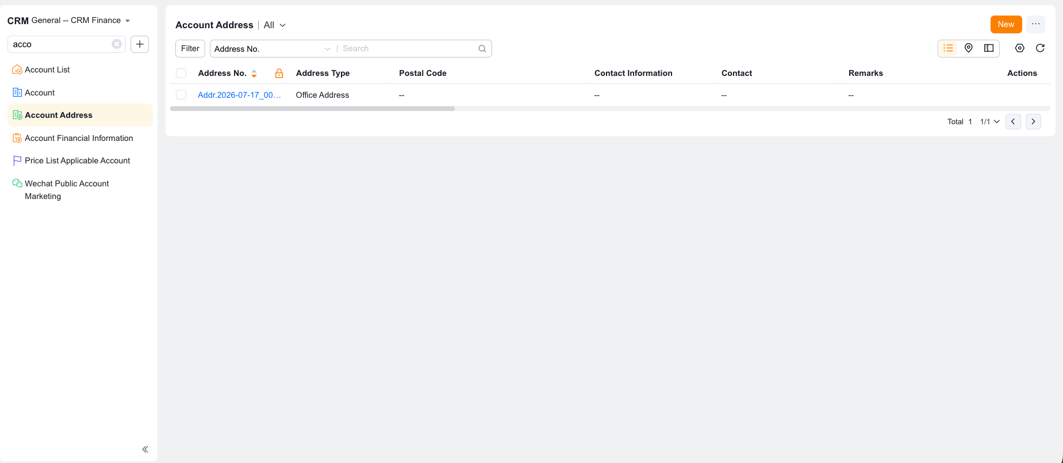Click the Address Type column header
This screenshot has height=463, width=1063.
[x=323, y=73]
